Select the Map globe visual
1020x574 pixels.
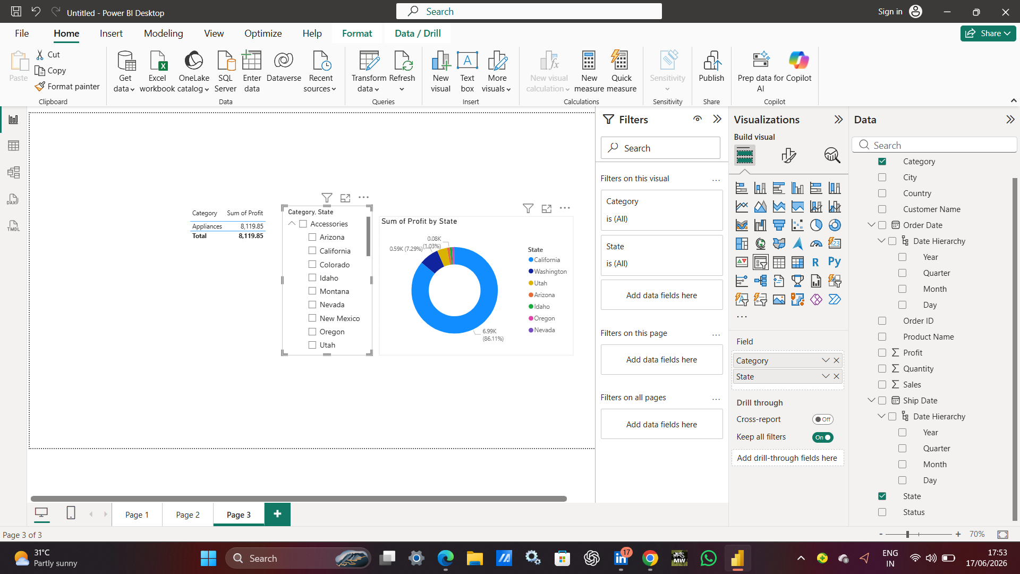pos(760,243)
